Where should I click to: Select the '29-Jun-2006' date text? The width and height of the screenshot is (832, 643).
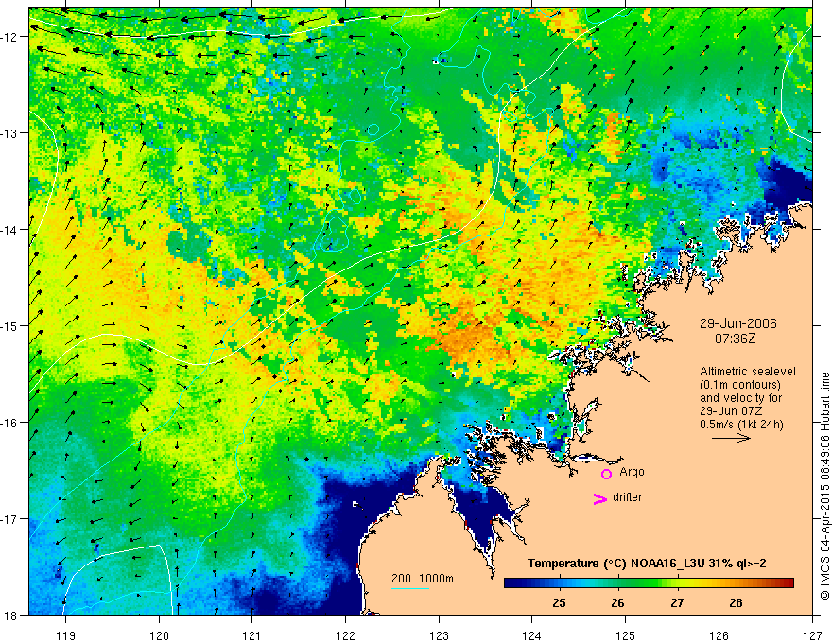[x=738, y=323]
